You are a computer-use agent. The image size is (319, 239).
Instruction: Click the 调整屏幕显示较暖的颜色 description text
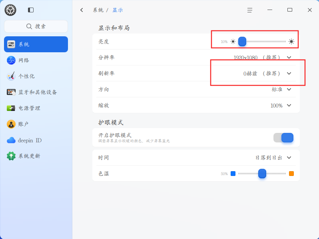(x=134, y=141)
